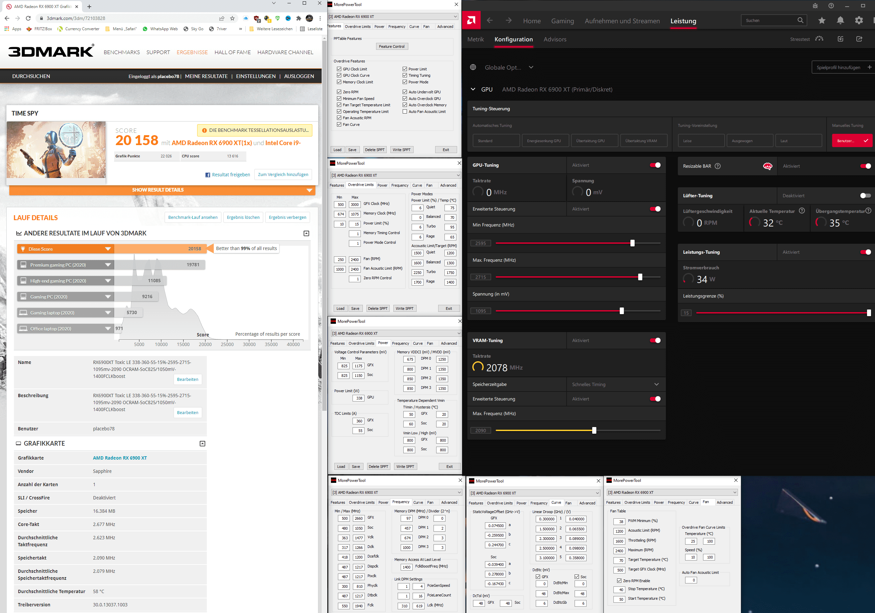Open AMD Software settings gear icon
This screenshot has height=613, width=875.
pos(859,21)
